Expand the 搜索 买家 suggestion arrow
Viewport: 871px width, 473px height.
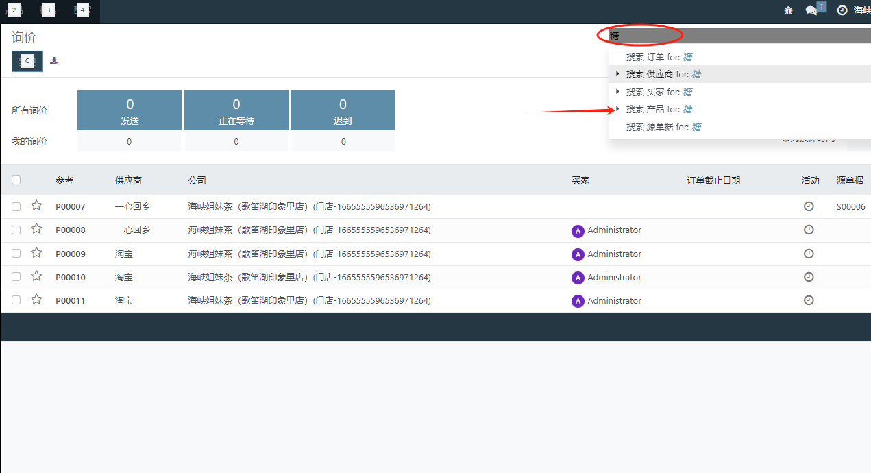[617, 91]
